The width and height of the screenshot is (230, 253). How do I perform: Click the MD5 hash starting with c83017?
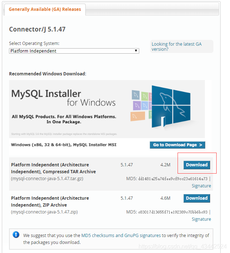click(173, 212)
